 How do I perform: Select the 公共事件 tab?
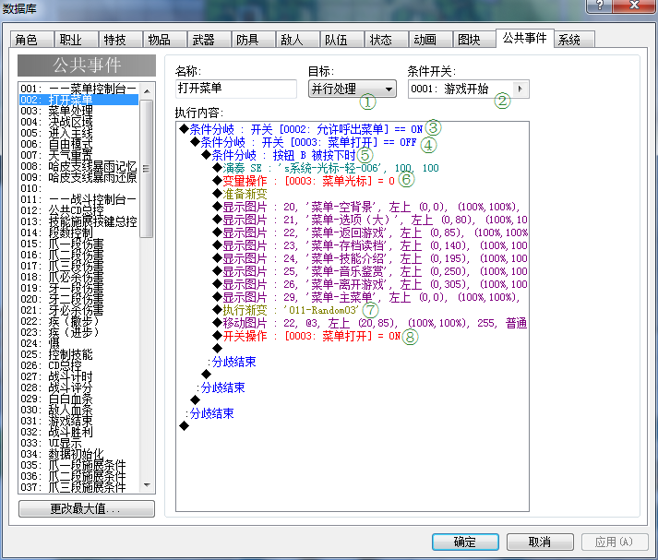coord(524,38)
